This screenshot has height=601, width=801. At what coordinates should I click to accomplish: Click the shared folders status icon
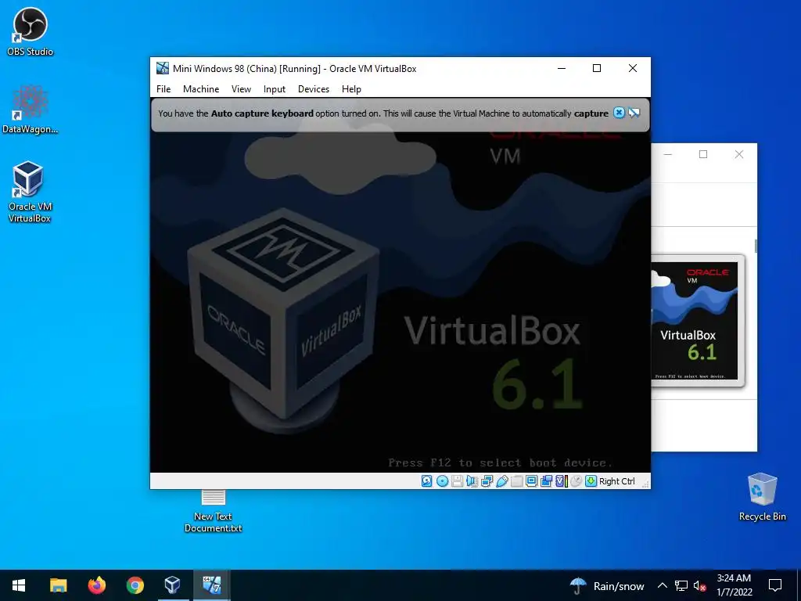coord(516,481)
